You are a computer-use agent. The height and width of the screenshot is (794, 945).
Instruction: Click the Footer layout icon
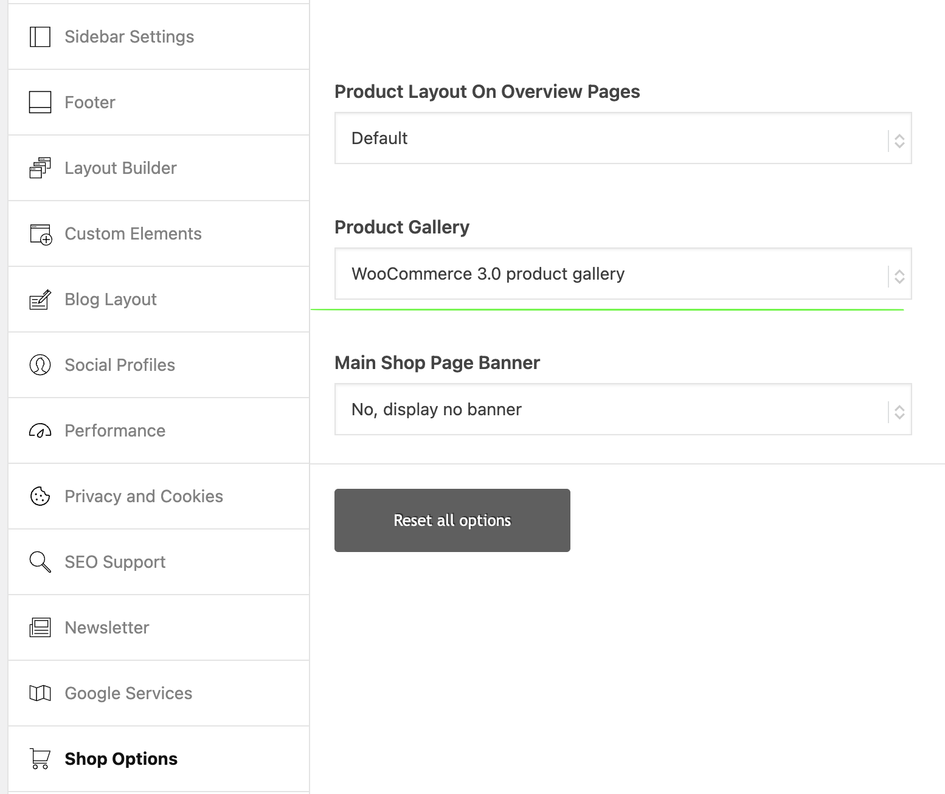[x=40, y=102]
